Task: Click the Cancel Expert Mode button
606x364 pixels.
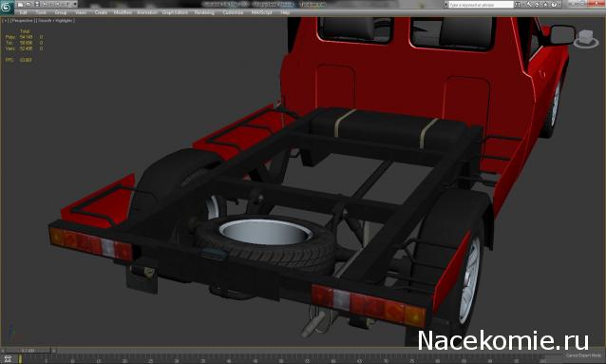Action: pos(583,355)
